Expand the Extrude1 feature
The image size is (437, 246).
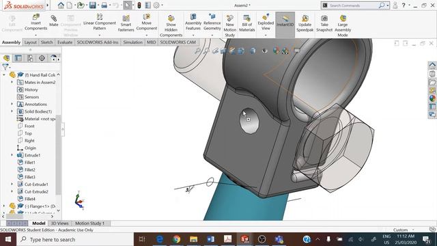click(12, 155)
